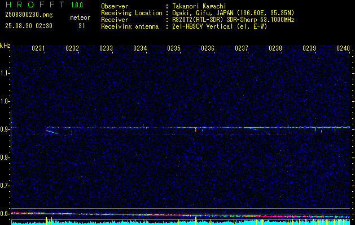Click the Observer label
Viewport: 355px width, 225px height.
(115, 6)
